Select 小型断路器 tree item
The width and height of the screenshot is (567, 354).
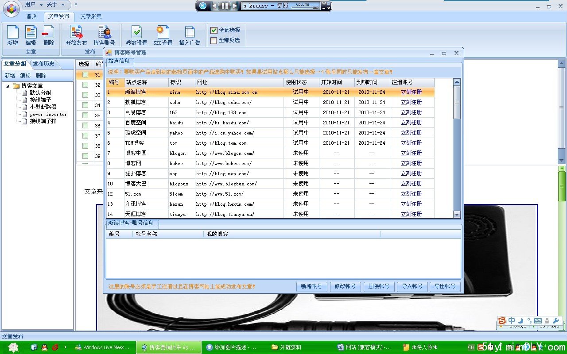point(43,107)
